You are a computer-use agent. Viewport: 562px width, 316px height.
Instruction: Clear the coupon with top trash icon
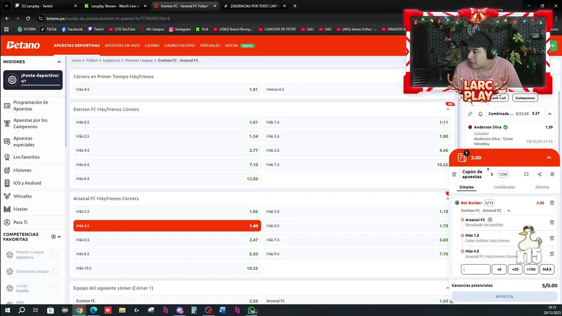[454, 174]
